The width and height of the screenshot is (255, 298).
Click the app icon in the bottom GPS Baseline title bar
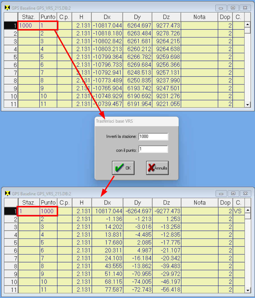7,194
